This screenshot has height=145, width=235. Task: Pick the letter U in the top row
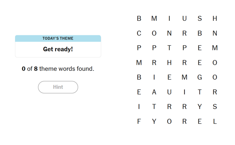pyautogui.click(x=184, y=19)
